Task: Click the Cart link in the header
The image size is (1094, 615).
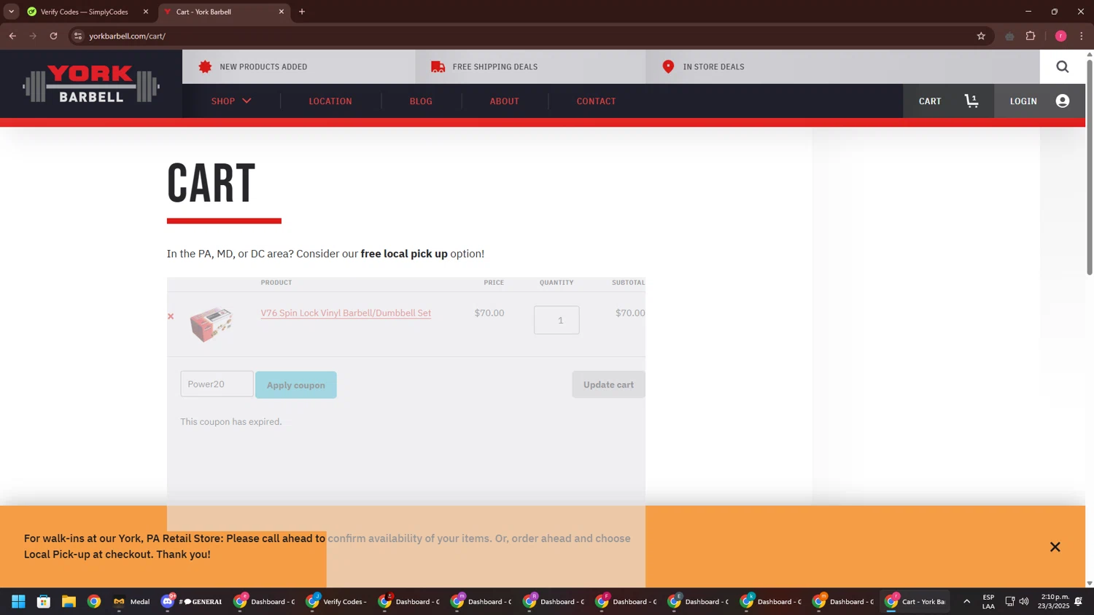Action: (929, 101)
